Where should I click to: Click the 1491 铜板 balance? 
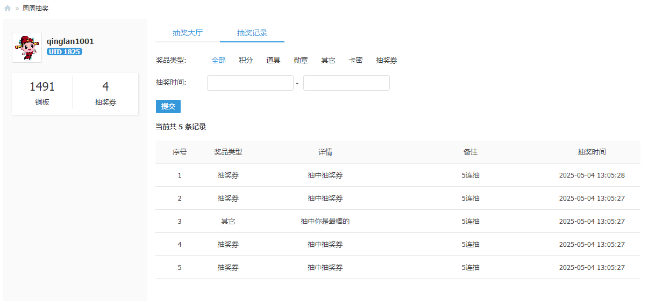click(42, 93)
